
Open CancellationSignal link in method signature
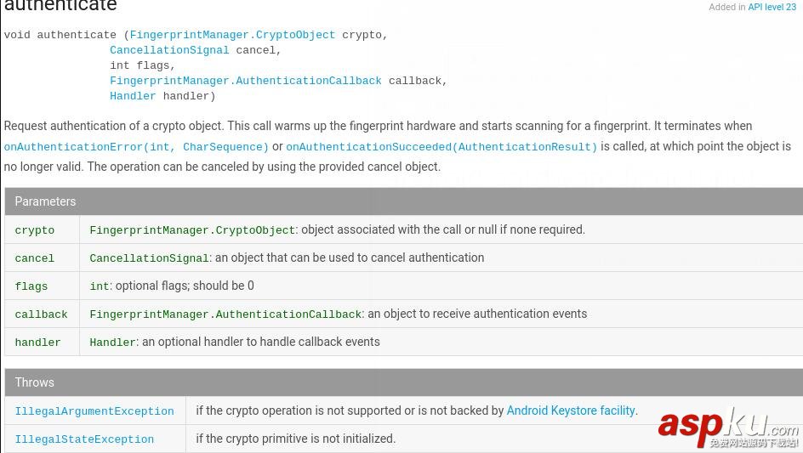click(x=169, y=50)
